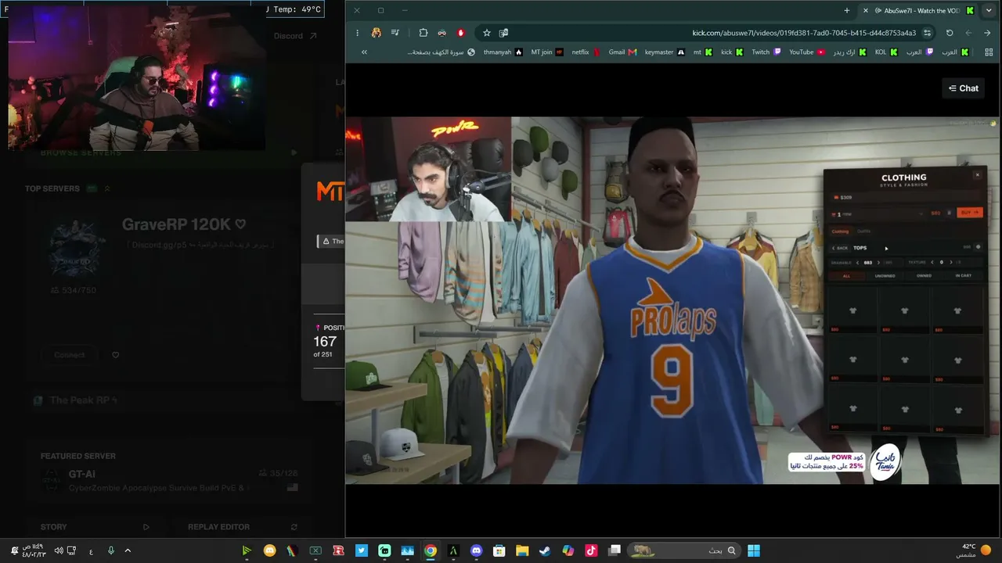The width and height of the screenshot is (1002, 563).
Task: Open the taskbar weather widget showing 42°C
Action: tap(975, 550)
